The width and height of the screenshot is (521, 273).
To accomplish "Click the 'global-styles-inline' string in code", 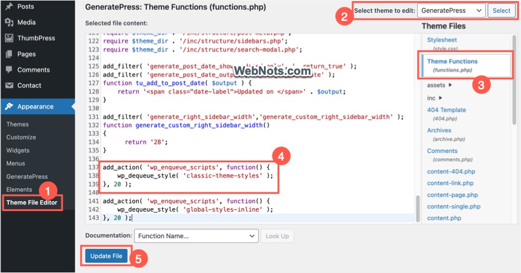I will 223,210.
